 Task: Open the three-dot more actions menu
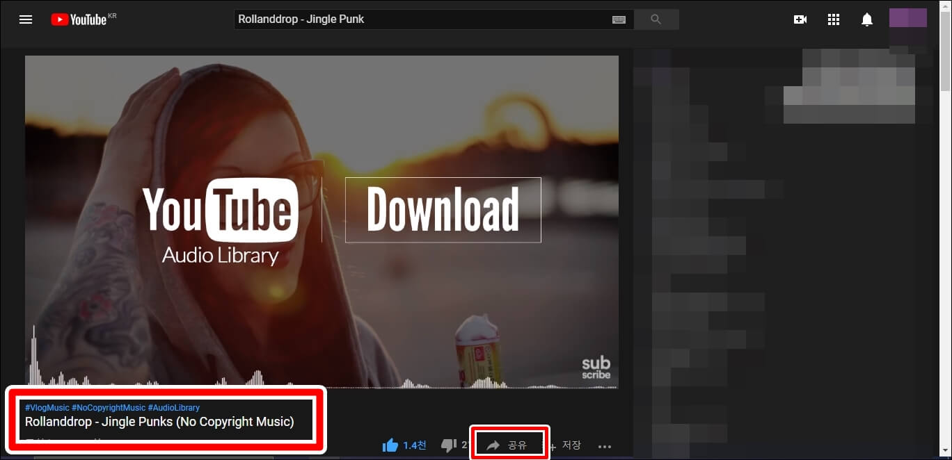click(604, 446)
